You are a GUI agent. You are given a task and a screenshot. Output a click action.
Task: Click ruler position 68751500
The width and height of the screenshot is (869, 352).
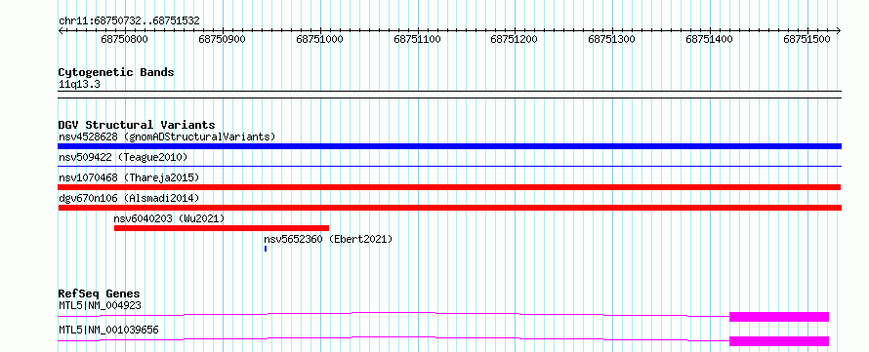pyautogui.click(x=807, y=40)
